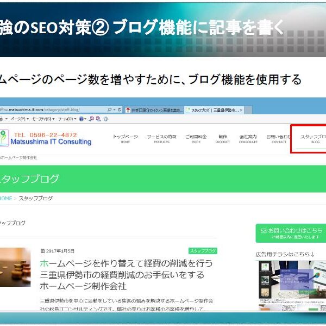
Task: Go to the ご利用料金 PRICE page
Action: (x=196, y=139)
